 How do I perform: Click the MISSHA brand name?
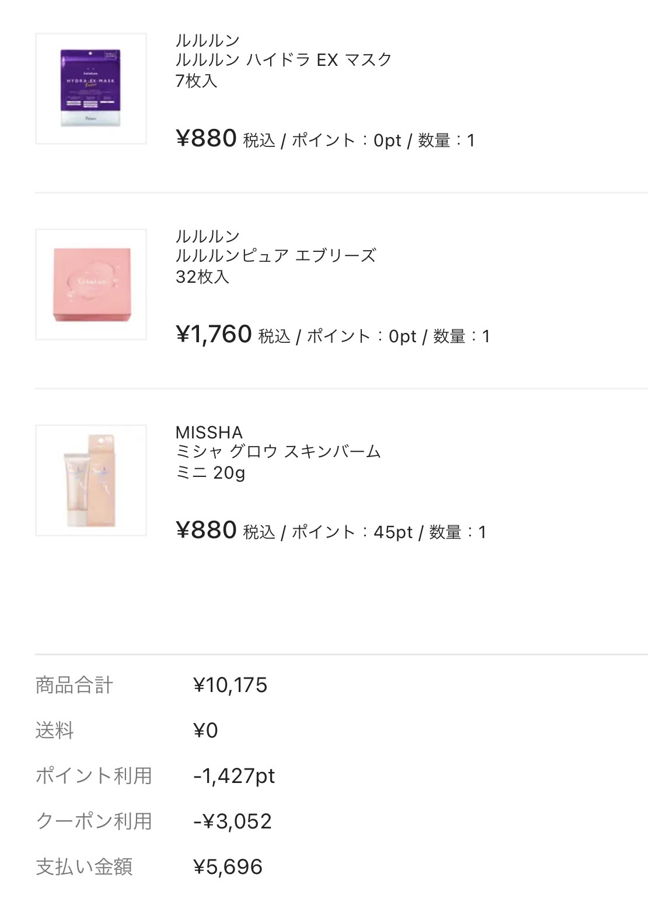click(x=209, y=433)
